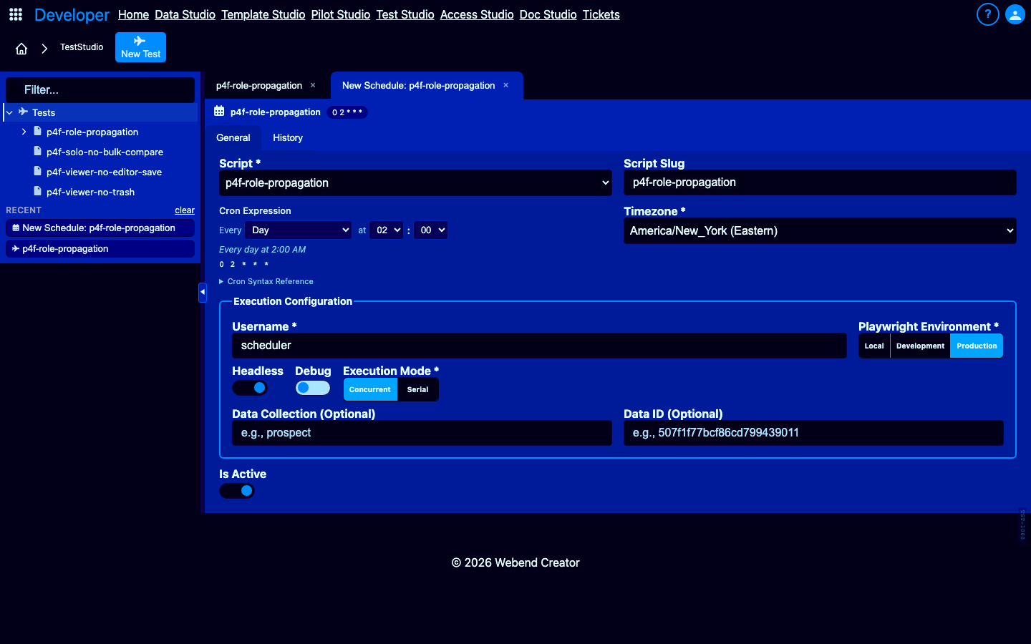
Task: Select p4f-solo-no-bulk-compare in the tree
Action: pyautogui.click(x=105, y=152)
